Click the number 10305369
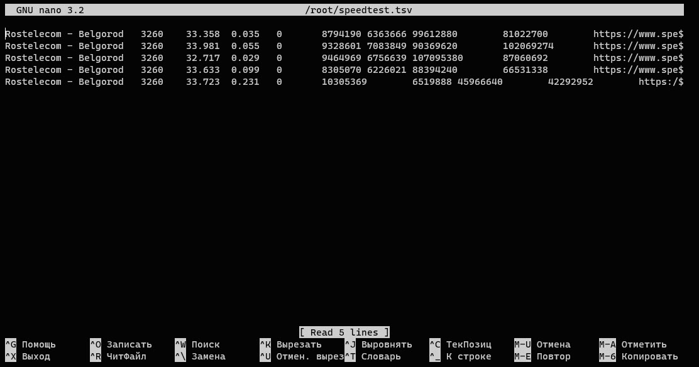Viewport: 699px width, 367px height. [344, 82]
